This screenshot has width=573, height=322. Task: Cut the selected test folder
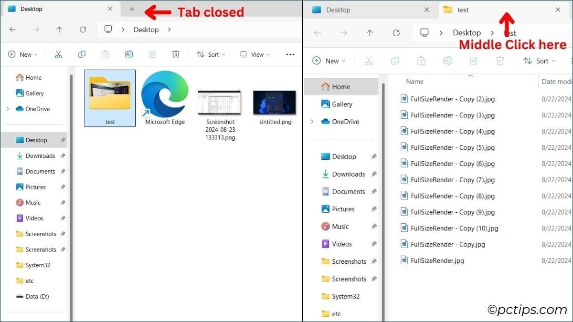[x=59, y=54]
